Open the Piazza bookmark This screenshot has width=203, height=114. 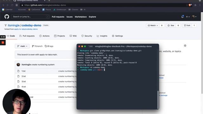[47, 9]
